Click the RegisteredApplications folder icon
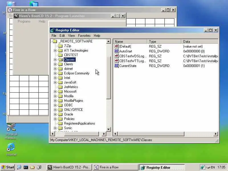 pyautogui.click(x=60, y=123)
